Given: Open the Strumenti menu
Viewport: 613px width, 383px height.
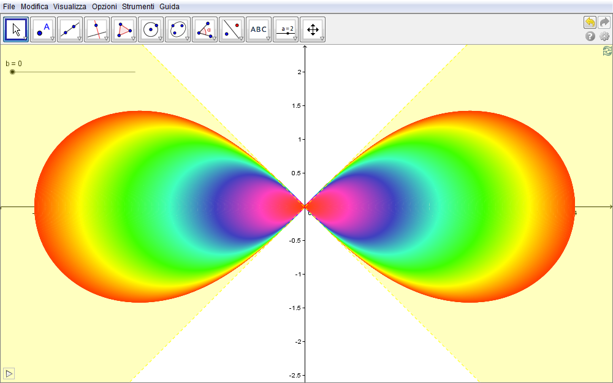Looking at the screenshot, I should (138, 6).
